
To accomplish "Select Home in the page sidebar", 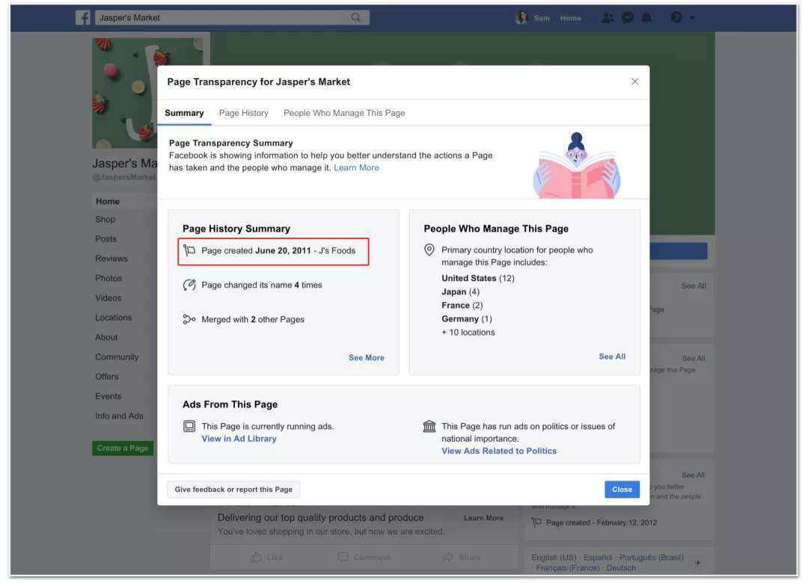I will [x=108, y=201].
